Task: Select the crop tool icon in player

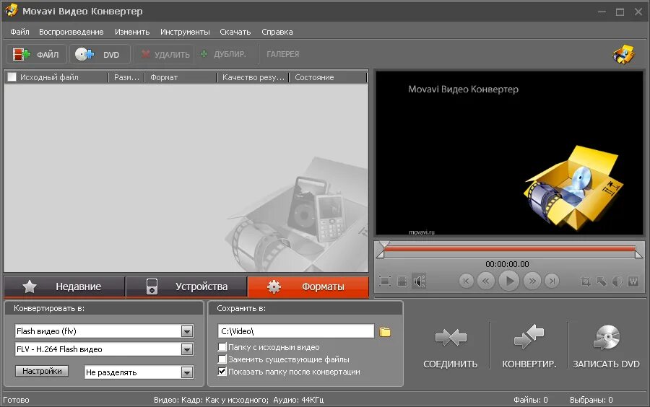Action: tap(585, 281)
